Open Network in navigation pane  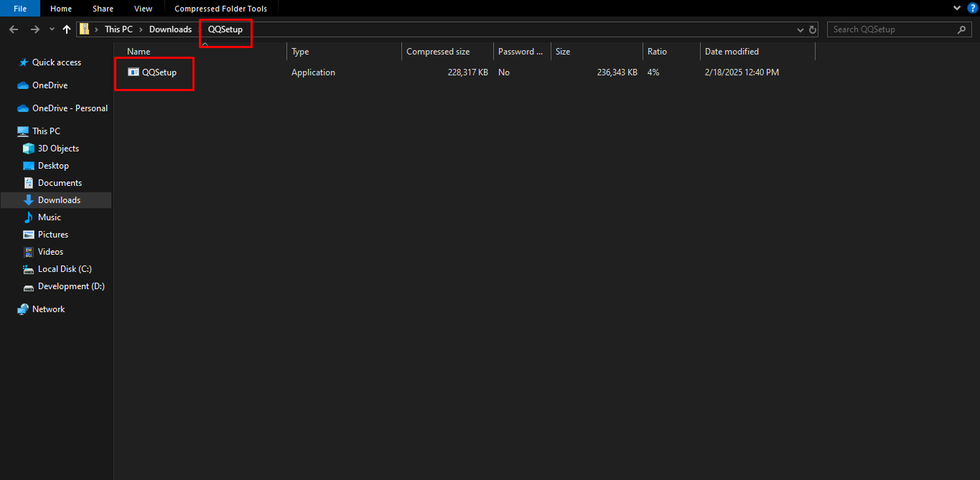point(48,309)
